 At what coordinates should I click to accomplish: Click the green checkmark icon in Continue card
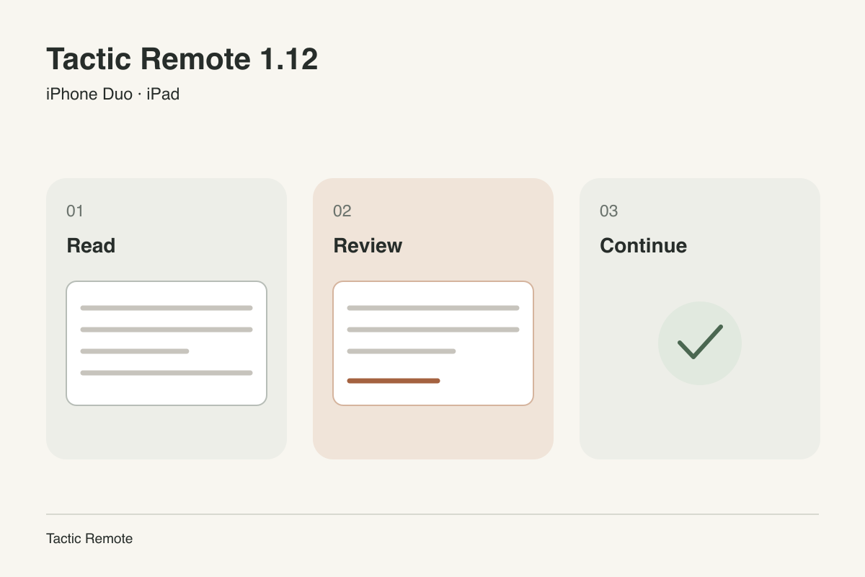tap(700, 343)
